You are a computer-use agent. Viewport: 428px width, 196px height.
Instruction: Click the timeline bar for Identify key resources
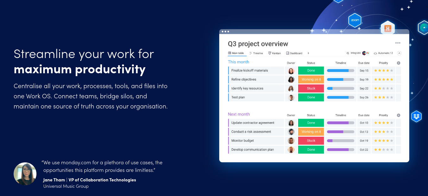(341, 88)
